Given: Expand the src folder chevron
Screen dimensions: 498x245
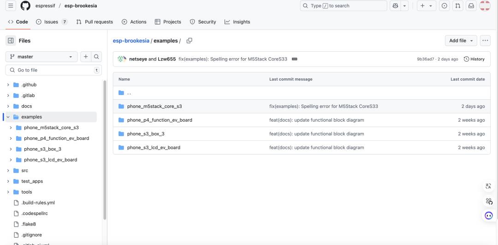Looking at the screenshot, I should (8, 171).
